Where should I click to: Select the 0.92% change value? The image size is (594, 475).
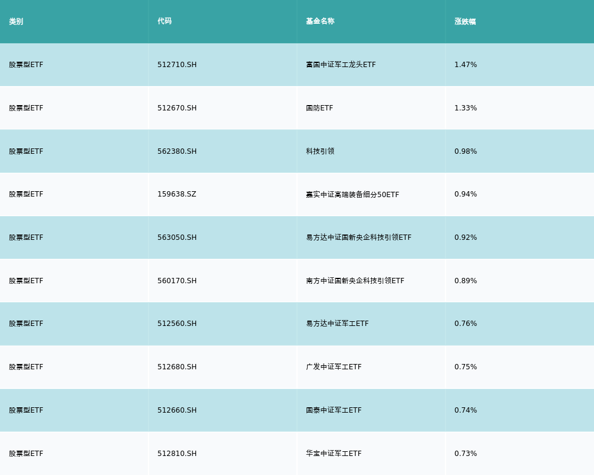tap(466, 237)
